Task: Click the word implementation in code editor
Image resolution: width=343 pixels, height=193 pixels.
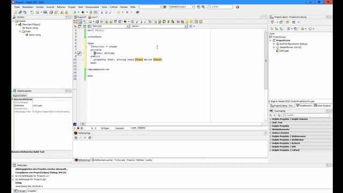Action: (98, 69)
